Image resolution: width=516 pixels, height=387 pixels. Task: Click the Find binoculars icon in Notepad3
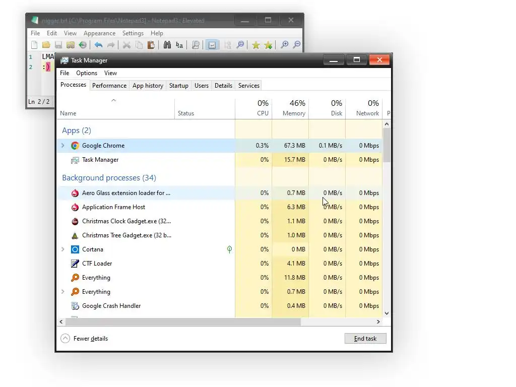coord(167,45)
